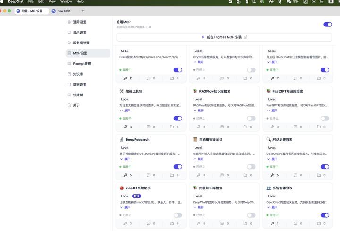Click the wrench icon on 多智能体会议 card
The height and width of the screenshot is (231, 340).
(x=272, y=223)
